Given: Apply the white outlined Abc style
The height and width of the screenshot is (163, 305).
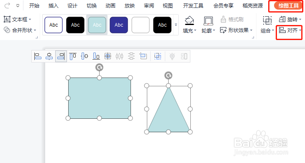Looking at the screenshot, I should coord(54,25).
